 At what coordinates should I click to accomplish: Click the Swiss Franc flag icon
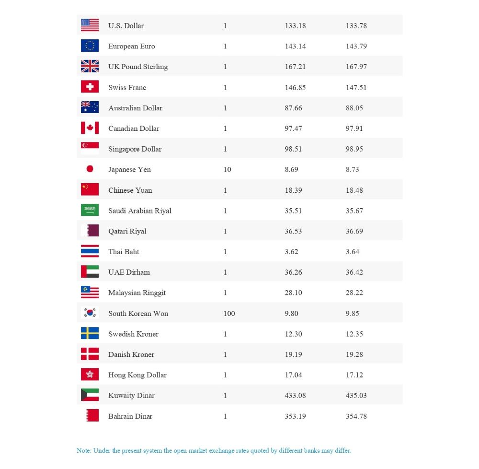tap(90, 87)
